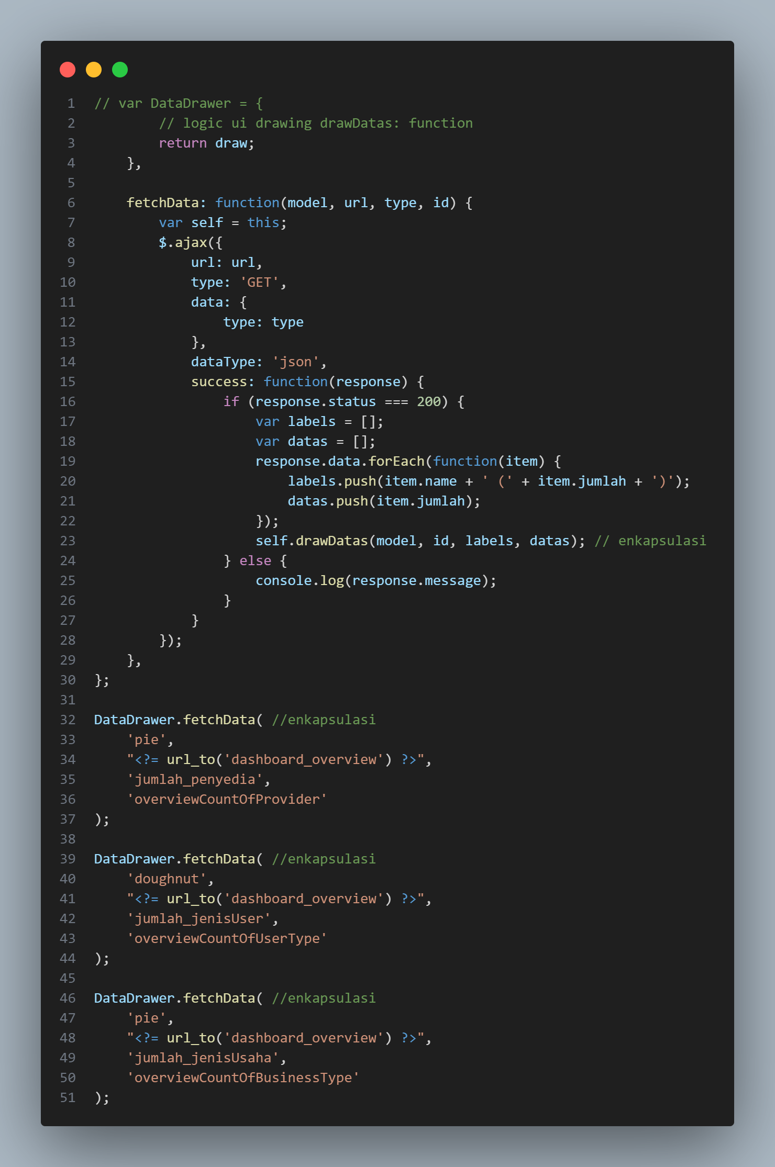
Task: Click the // enkapsulasi comment on line 23
Action: click(x=650, y=541)
